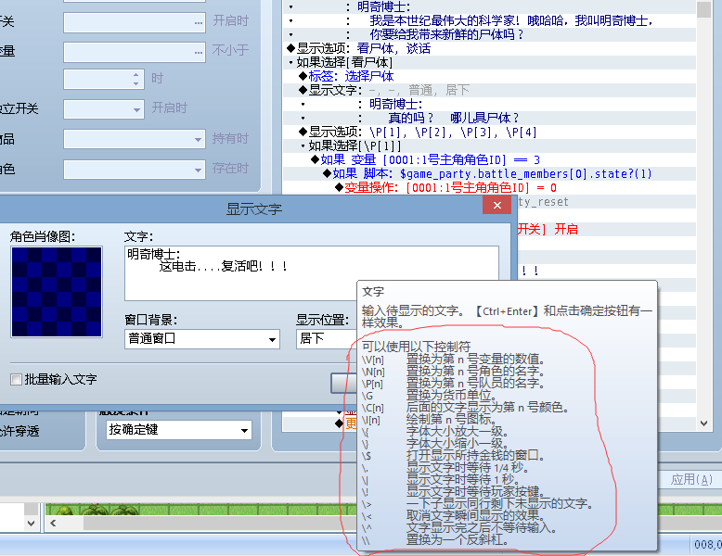Image resolution: width=722 pixels, height=556 pixels.
Task: Click the variable condition input field beside 不小于
Action: pos(135,52)
